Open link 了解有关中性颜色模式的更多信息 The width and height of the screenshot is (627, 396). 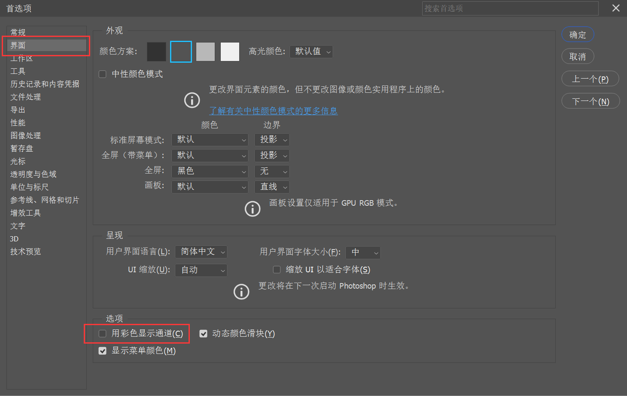point(274,111)
